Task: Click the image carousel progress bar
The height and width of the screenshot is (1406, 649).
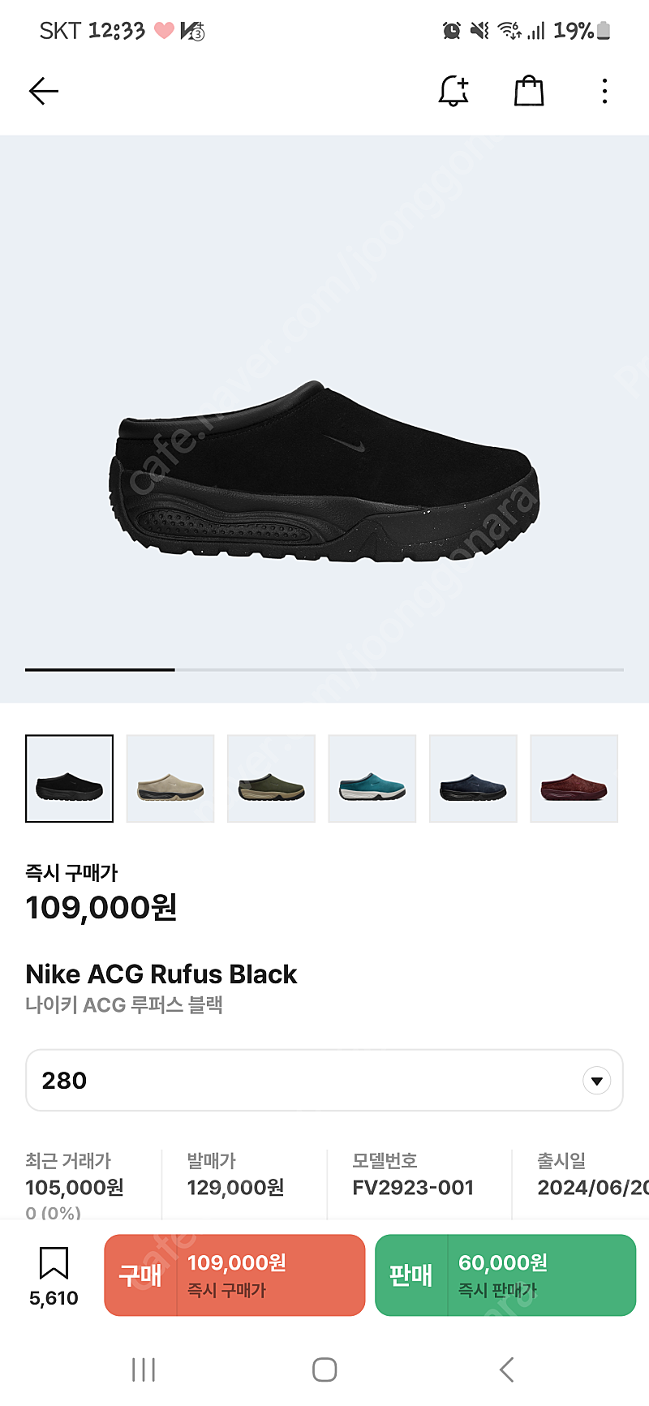Action: point(324,669)
